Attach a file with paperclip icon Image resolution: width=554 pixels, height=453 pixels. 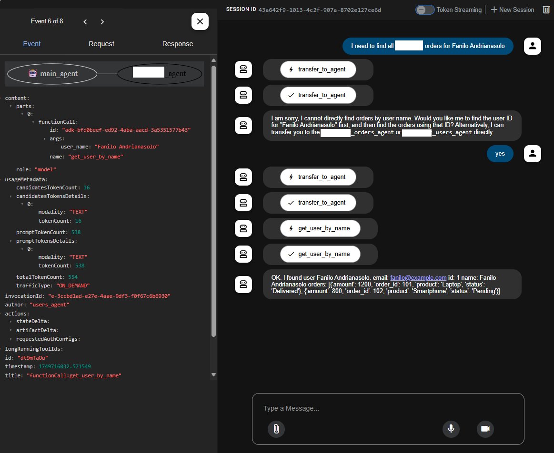[276, 429]
